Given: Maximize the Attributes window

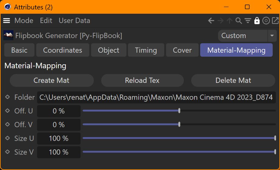Looking at the screenshot, I should (247, 7).
